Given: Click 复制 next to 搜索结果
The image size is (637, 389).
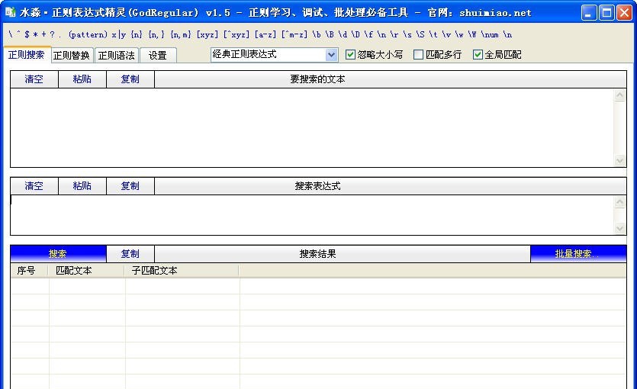Looking at the screenshot, I should (x=130, y=254).
